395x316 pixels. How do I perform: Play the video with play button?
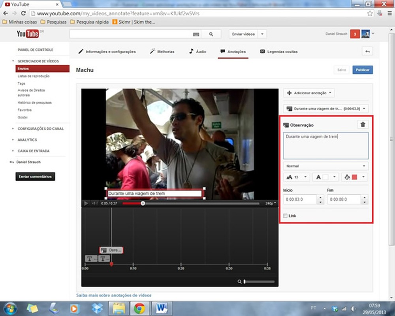click(x=86, y=203)
